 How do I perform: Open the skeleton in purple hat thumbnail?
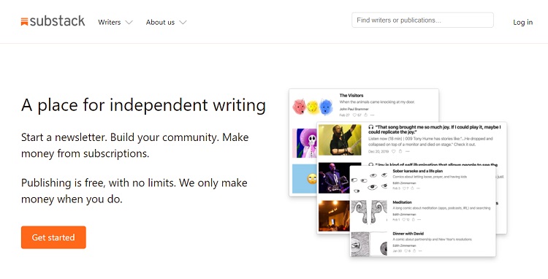click(x=305, y=143)
